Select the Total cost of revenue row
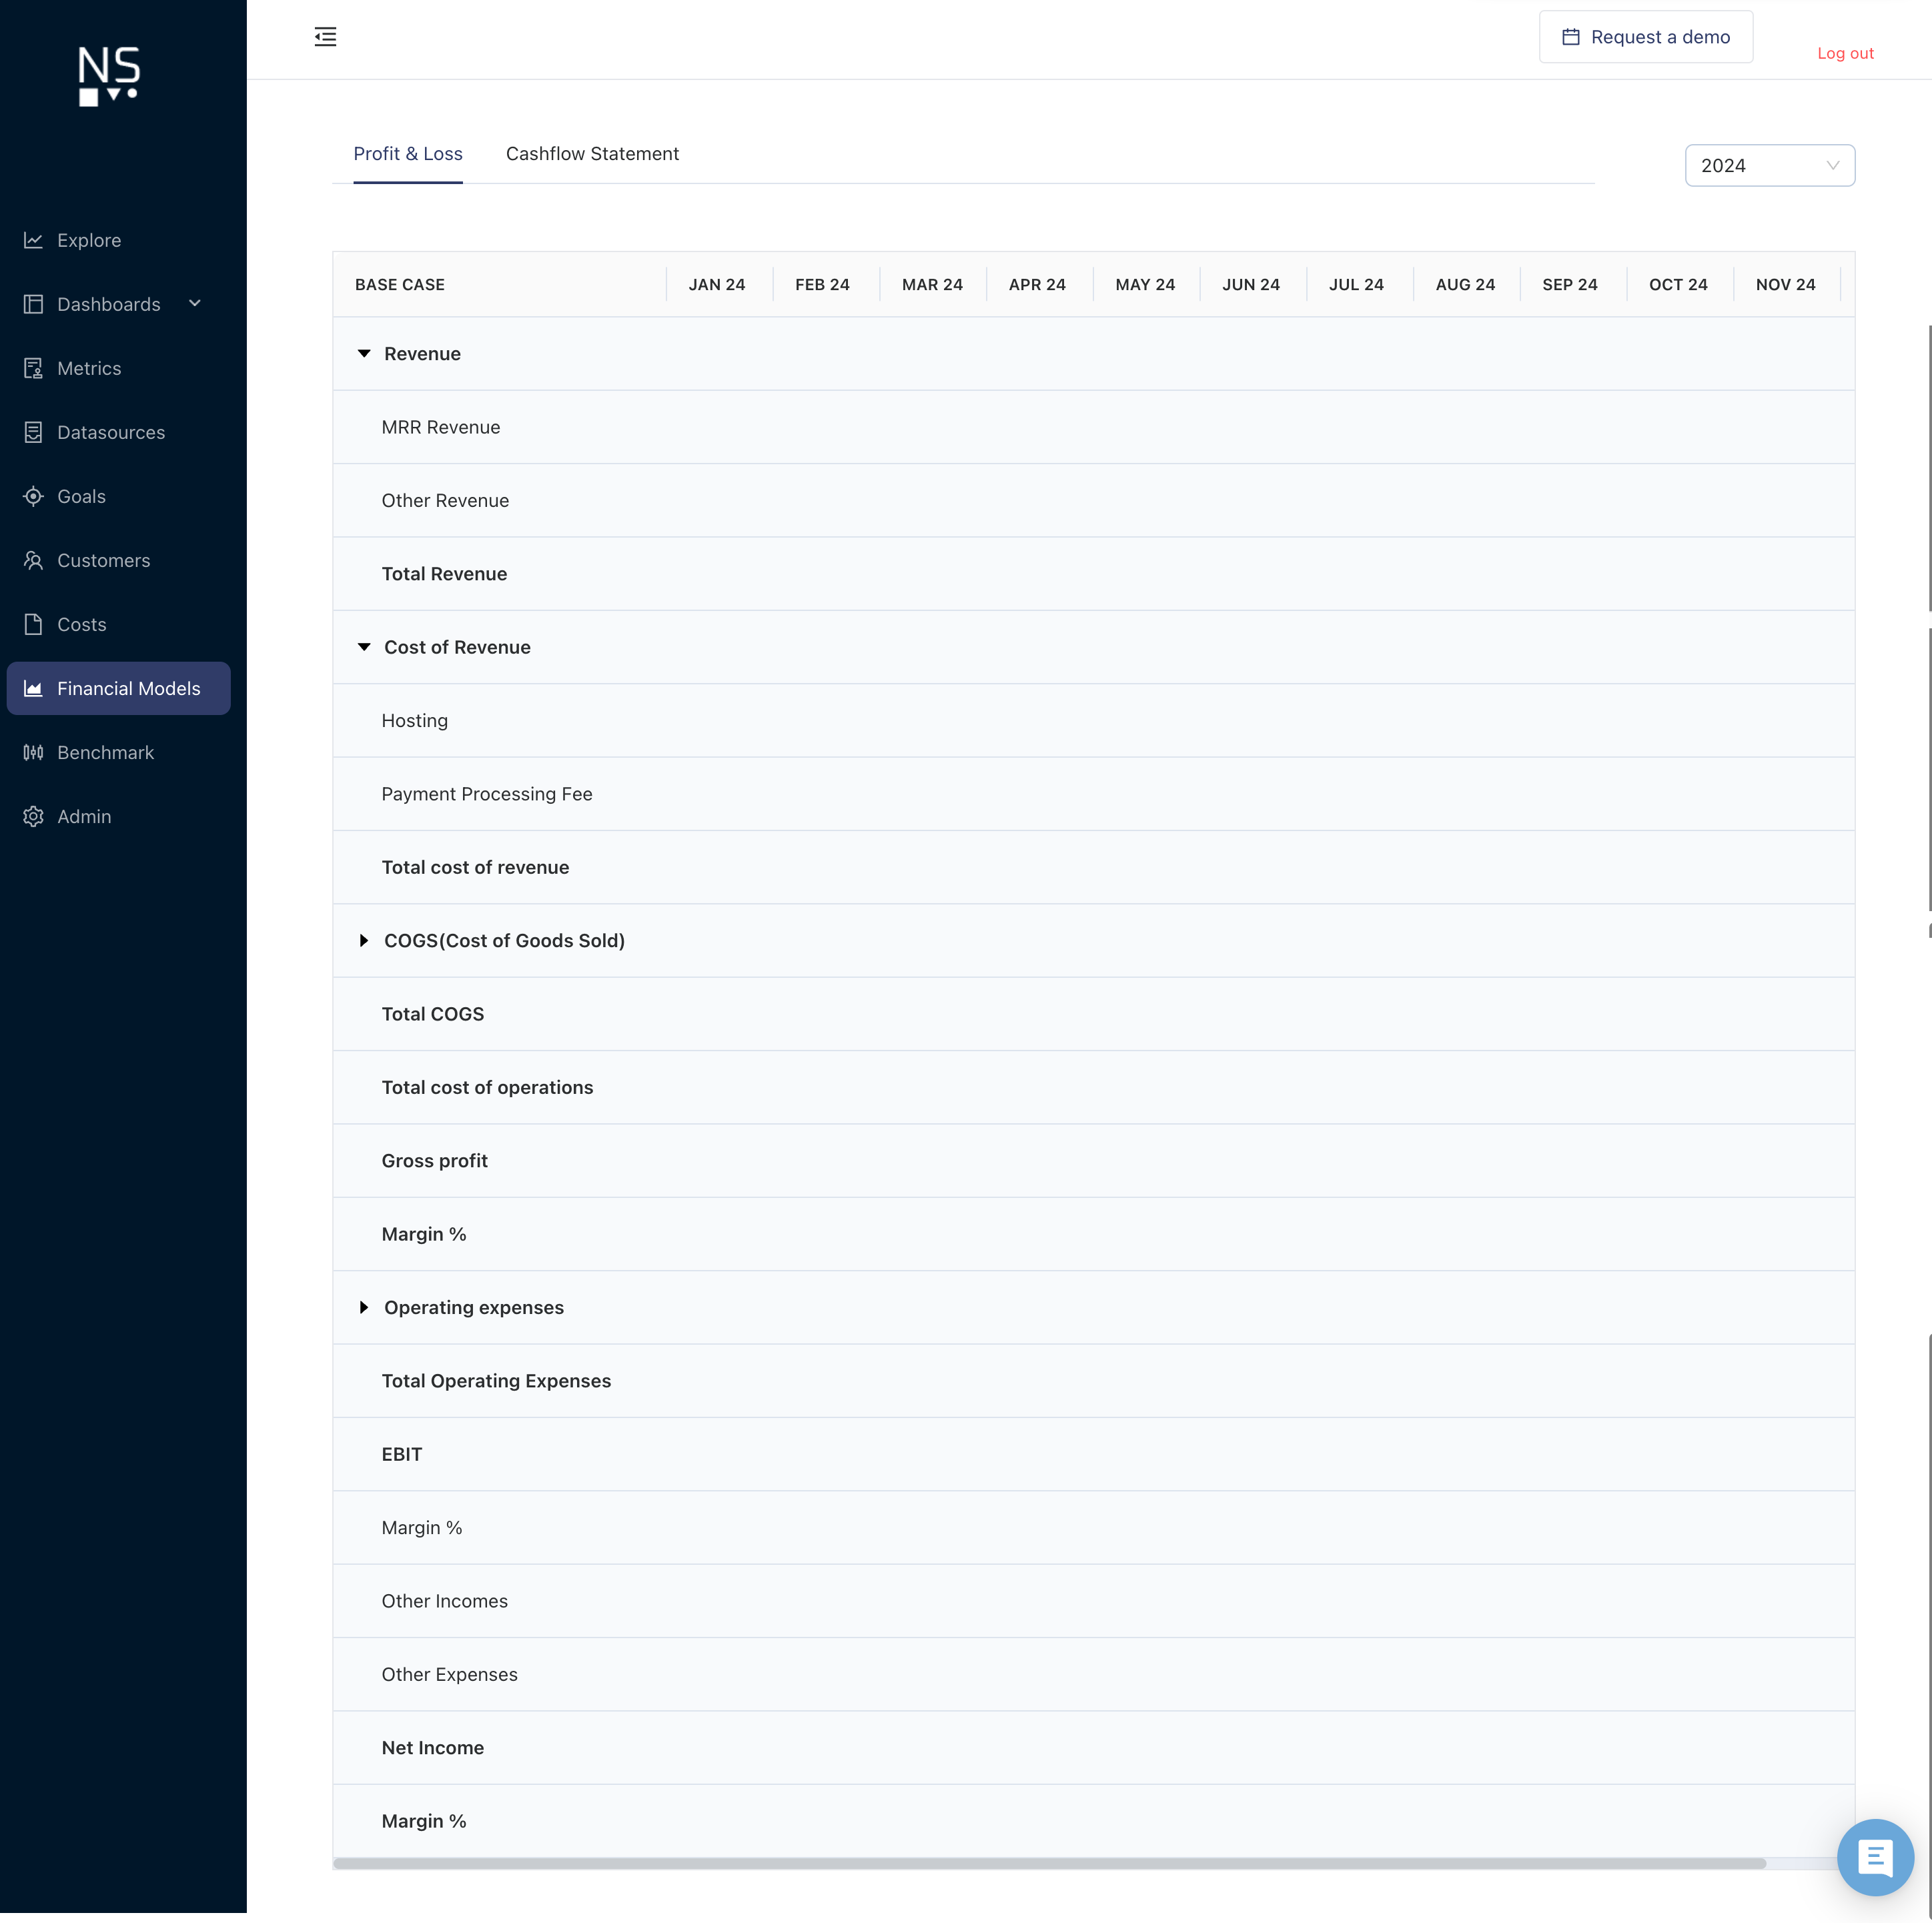Viewport: 1932px width, 1923px height. pyautogui.click(x=1093, y=867)
